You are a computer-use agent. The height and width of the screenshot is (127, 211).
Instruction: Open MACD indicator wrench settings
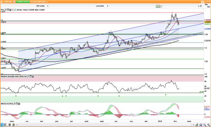point(14,104)
